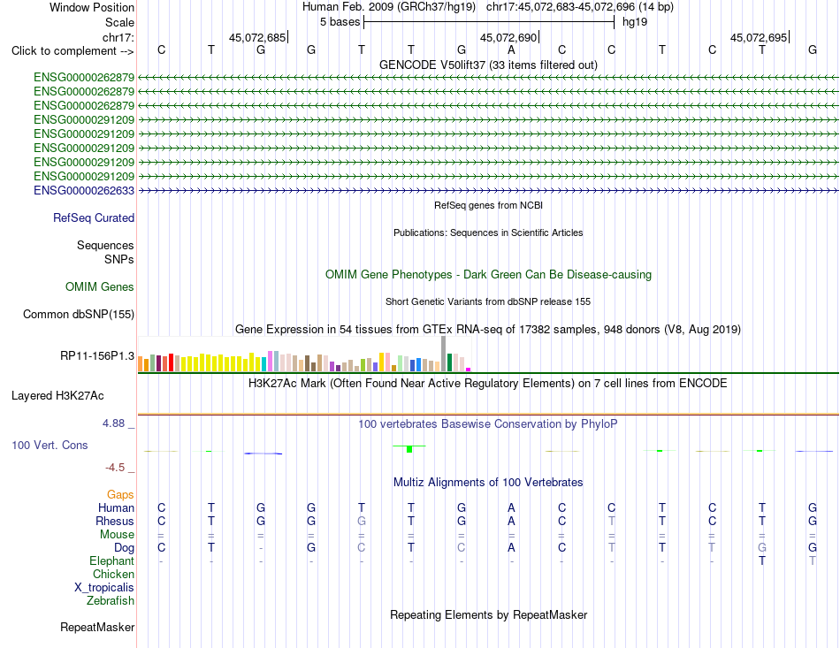Open 'Short Genetic Variants from dbSNP release 155' title

click(488, 301)
